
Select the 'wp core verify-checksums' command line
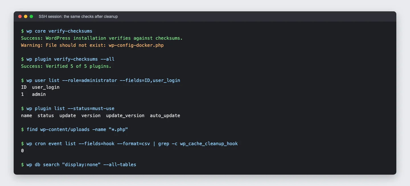(x=57, y=31)
